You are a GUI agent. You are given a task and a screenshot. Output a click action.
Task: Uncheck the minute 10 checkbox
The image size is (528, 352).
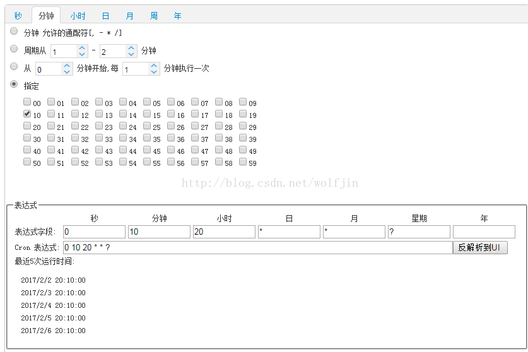(27, 114)
